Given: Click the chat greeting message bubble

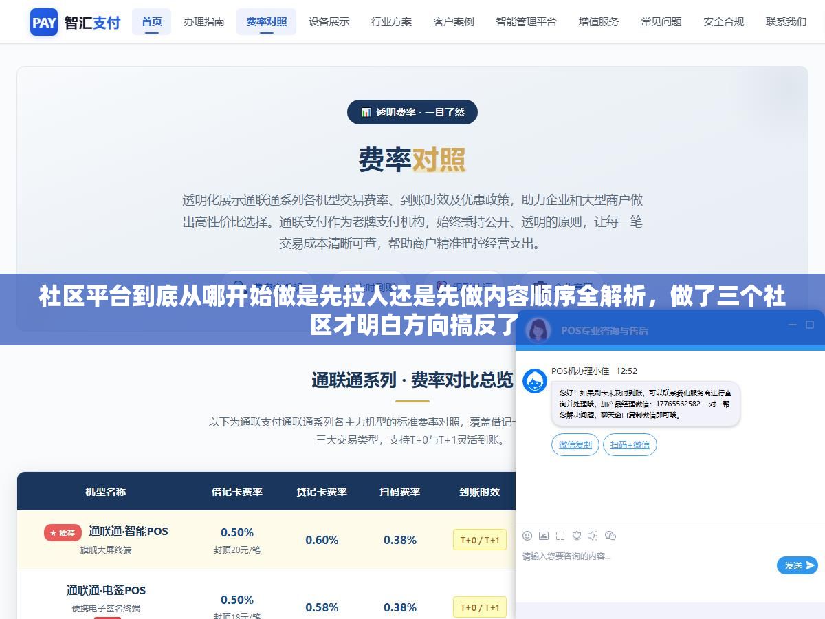Looking at the screenshot, I should click(646, 404).
